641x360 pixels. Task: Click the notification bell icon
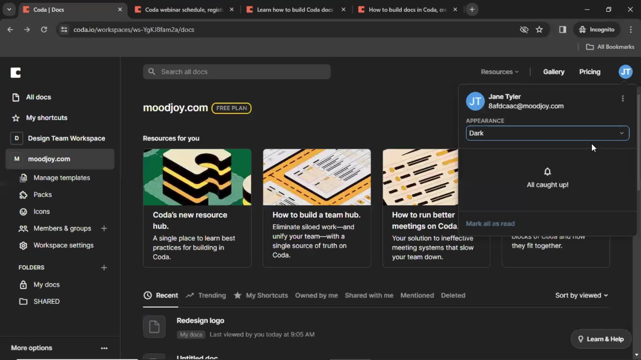click(x=548, y=172)
